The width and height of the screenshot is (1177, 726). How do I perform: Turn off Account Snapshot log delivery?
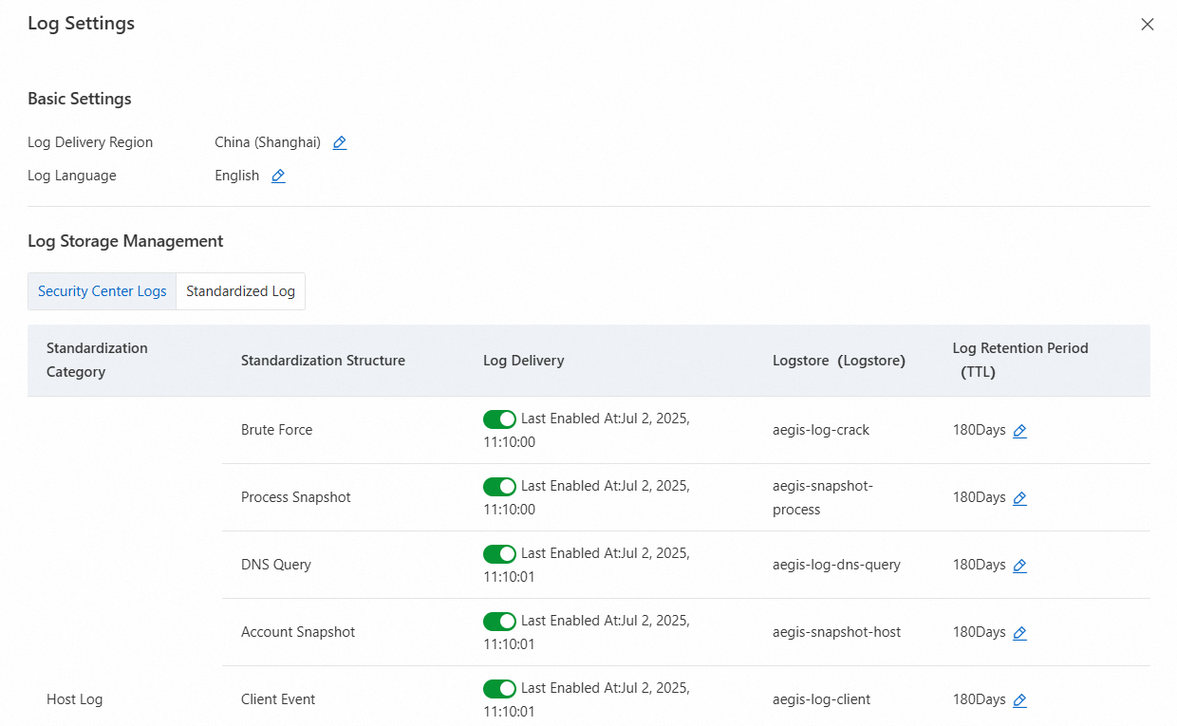(499, 622)
